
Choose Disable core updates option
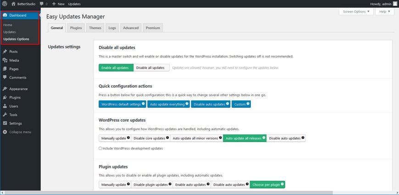click(x=150, y=138)
